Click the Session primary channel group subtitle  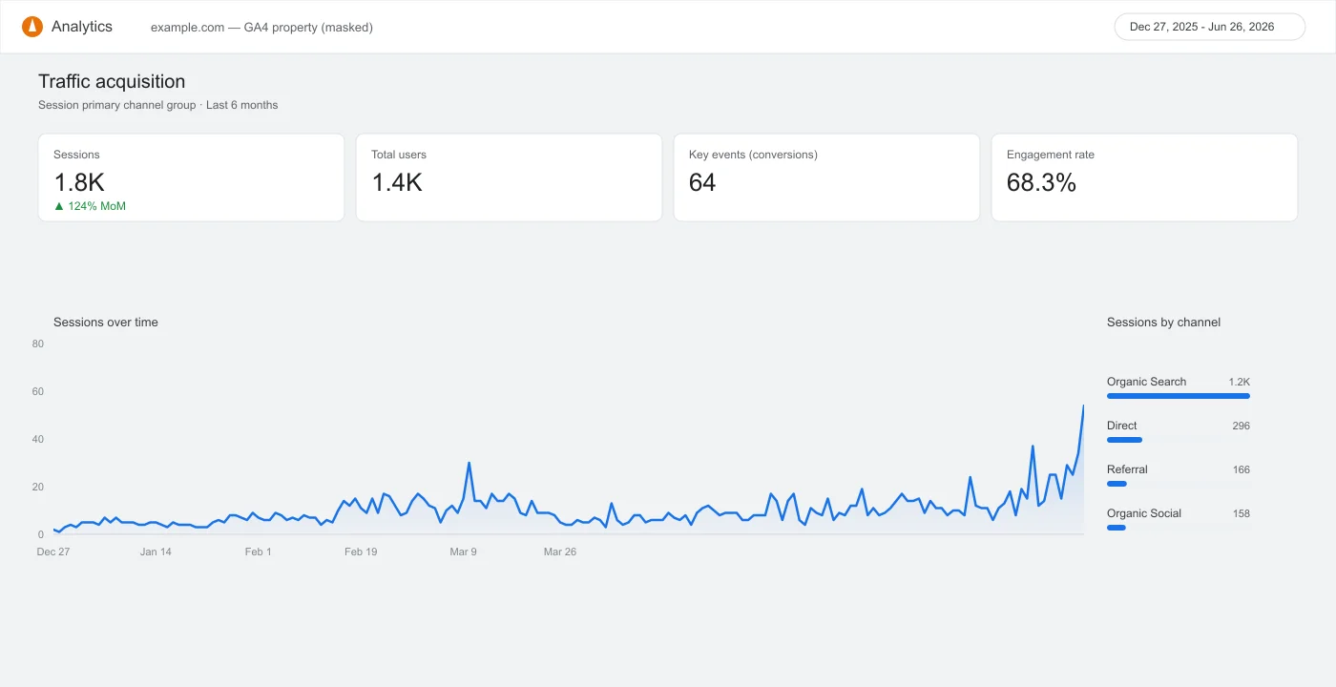coord(158,105)
